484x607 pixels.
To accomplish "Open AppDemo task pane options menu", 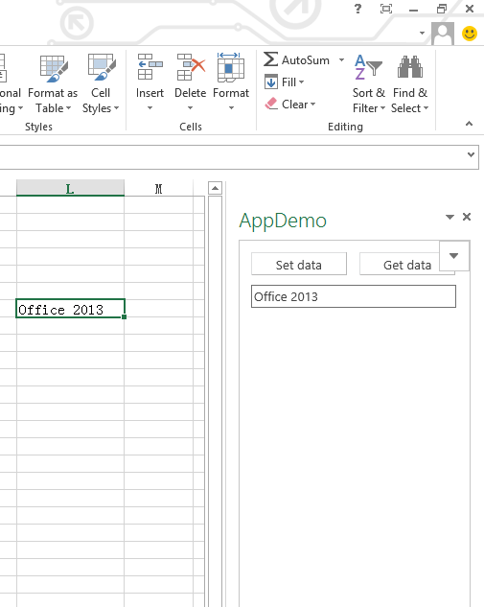I will point(449,217).
